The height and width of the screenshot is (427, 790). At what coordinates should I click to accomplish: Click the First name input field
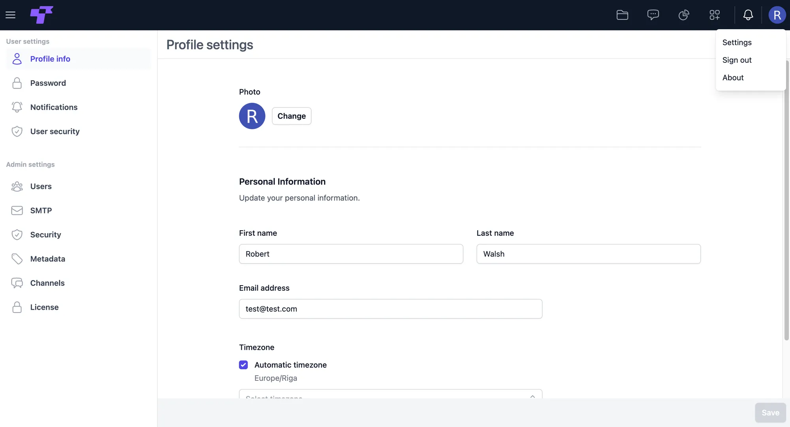[x=351, y=254]
